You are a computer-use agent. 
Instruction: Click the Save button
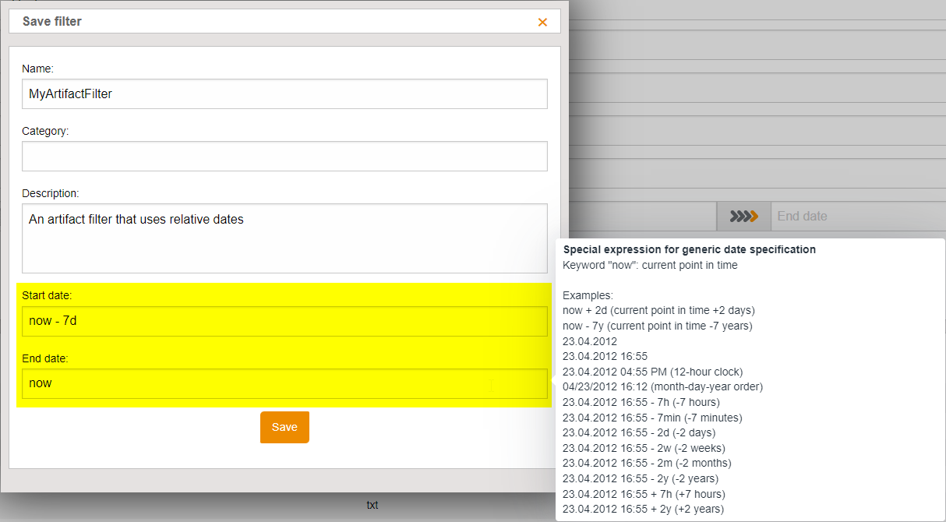coord(284,427)
